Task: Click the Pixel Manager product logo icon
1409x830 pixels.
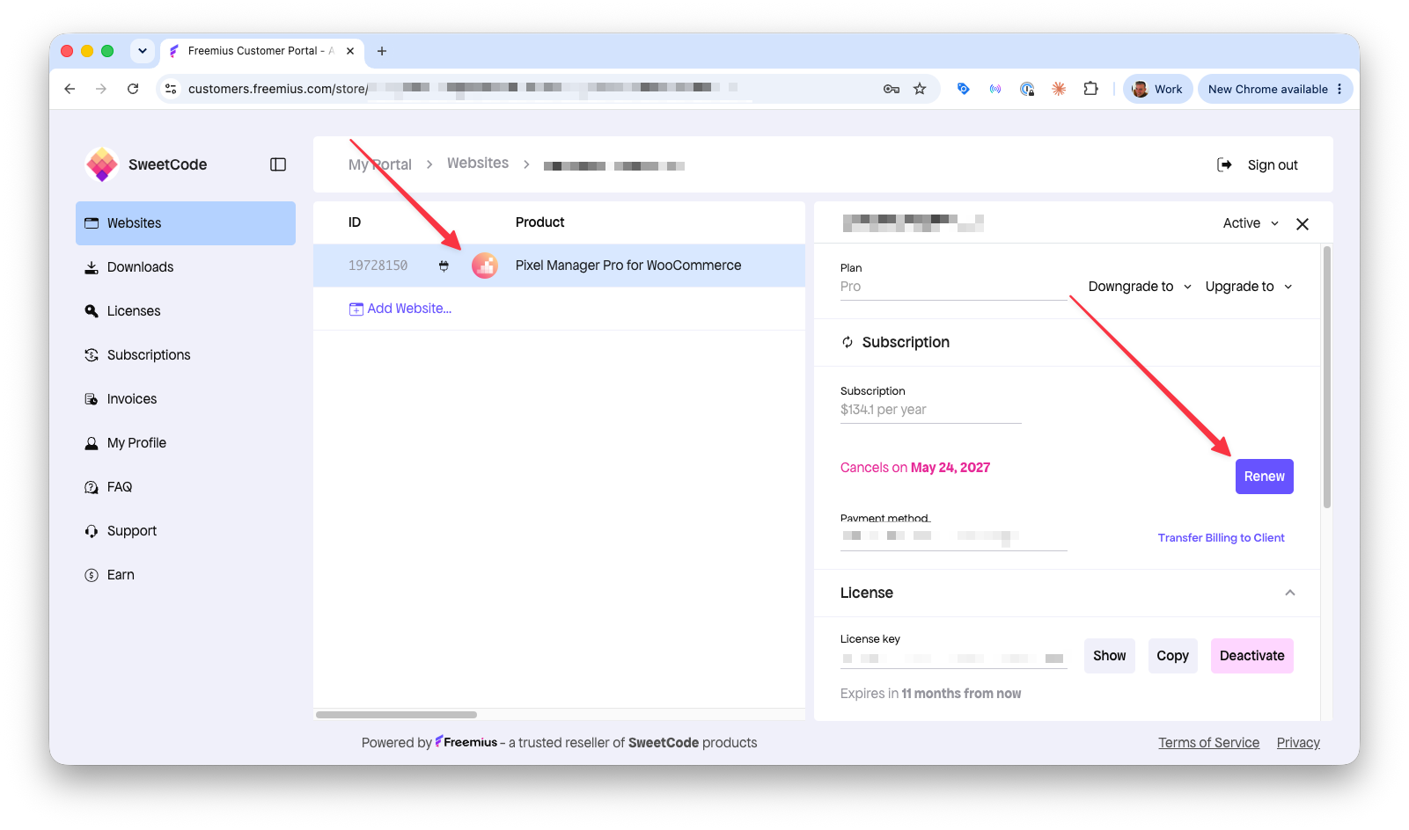Action: pyautogui.click(x=485, y=266)
